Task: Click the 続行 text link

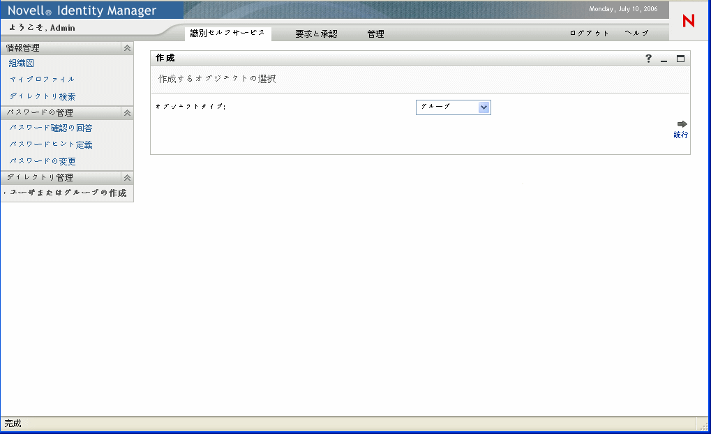Action: [x=680, y=134]
